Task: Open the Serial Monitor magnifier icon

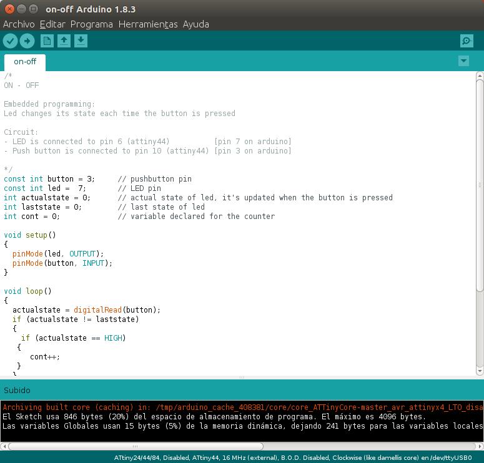Action: 467,41
